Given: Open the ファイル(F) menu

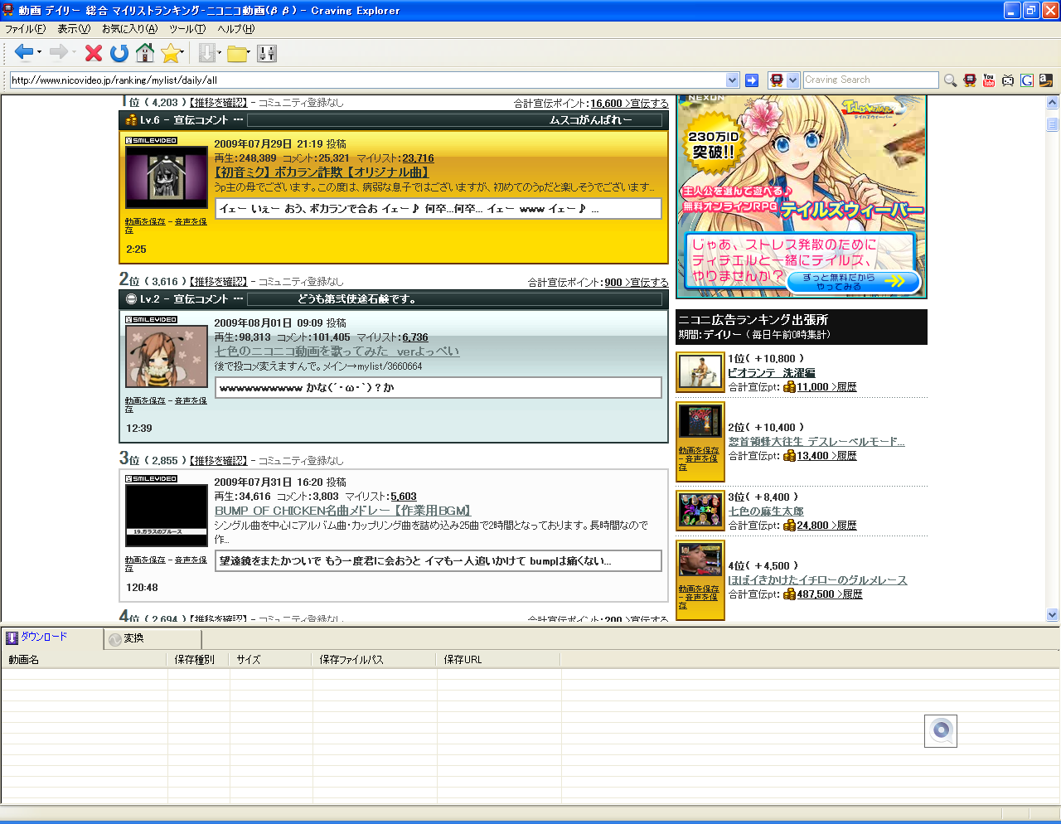Looking at the screenshot, I should [x=26, y=29].
